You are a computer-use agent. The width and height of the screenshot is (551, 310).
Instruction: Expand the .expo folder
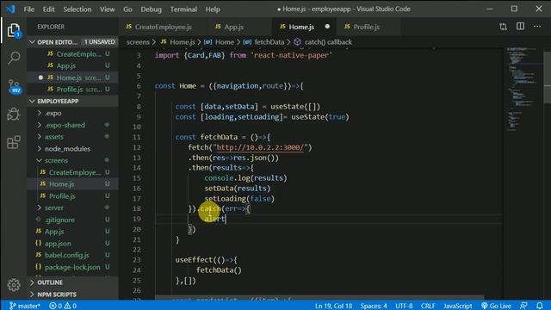(x=72, y=113)
